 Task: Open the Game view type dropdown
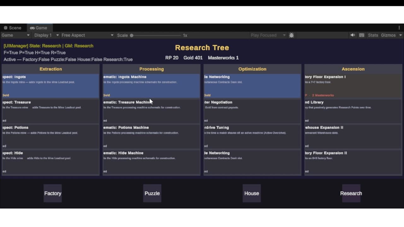(x=16, y=35)
